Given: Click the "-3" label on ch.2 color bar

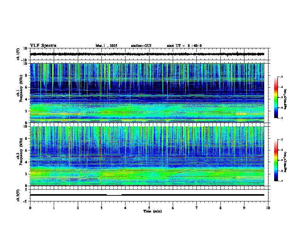Looking at the screenshot, I should (x=281, y=140).
